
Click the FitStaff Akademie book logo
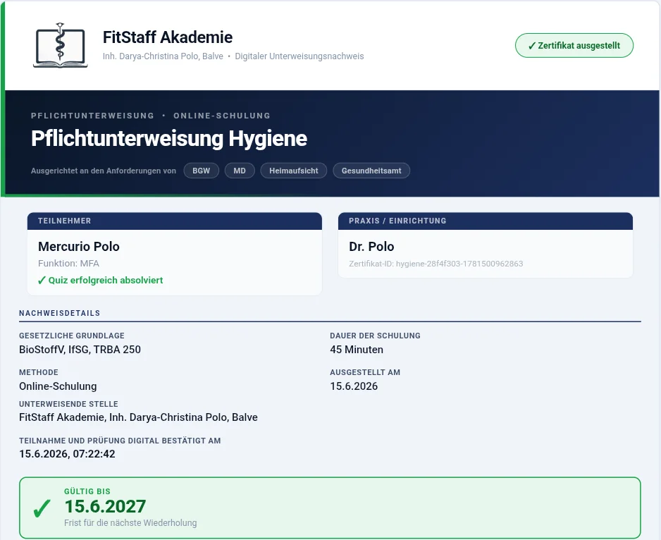tap(61, 45)
